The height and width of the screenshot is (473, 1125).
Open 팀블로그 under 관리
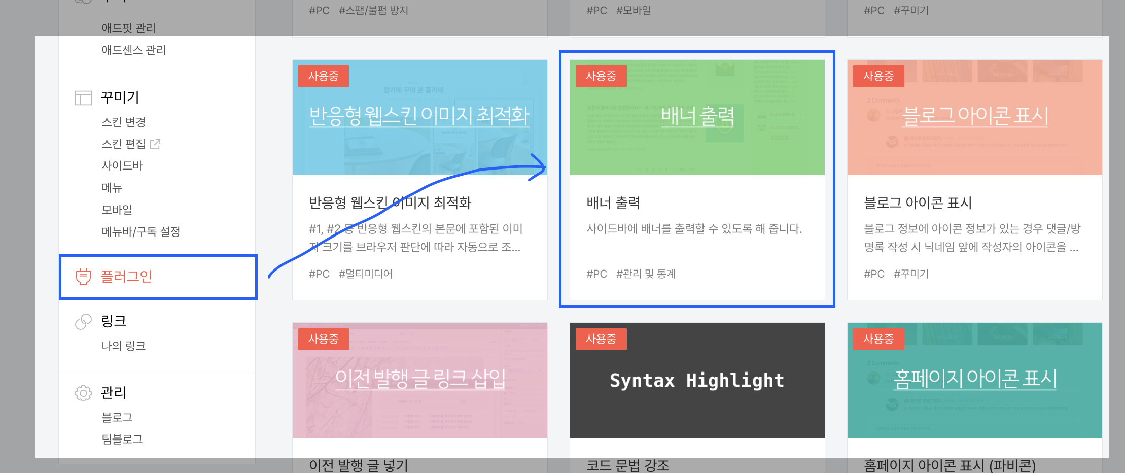(122, 439)
